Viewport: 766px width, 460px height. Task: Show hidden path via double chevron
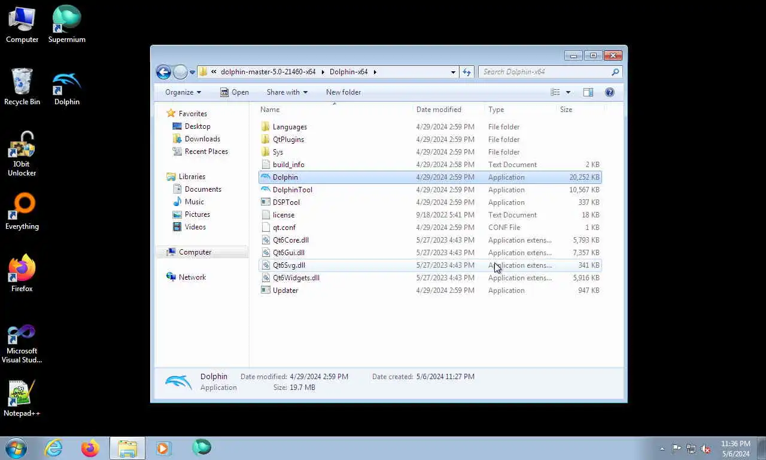tap(214, 72)
